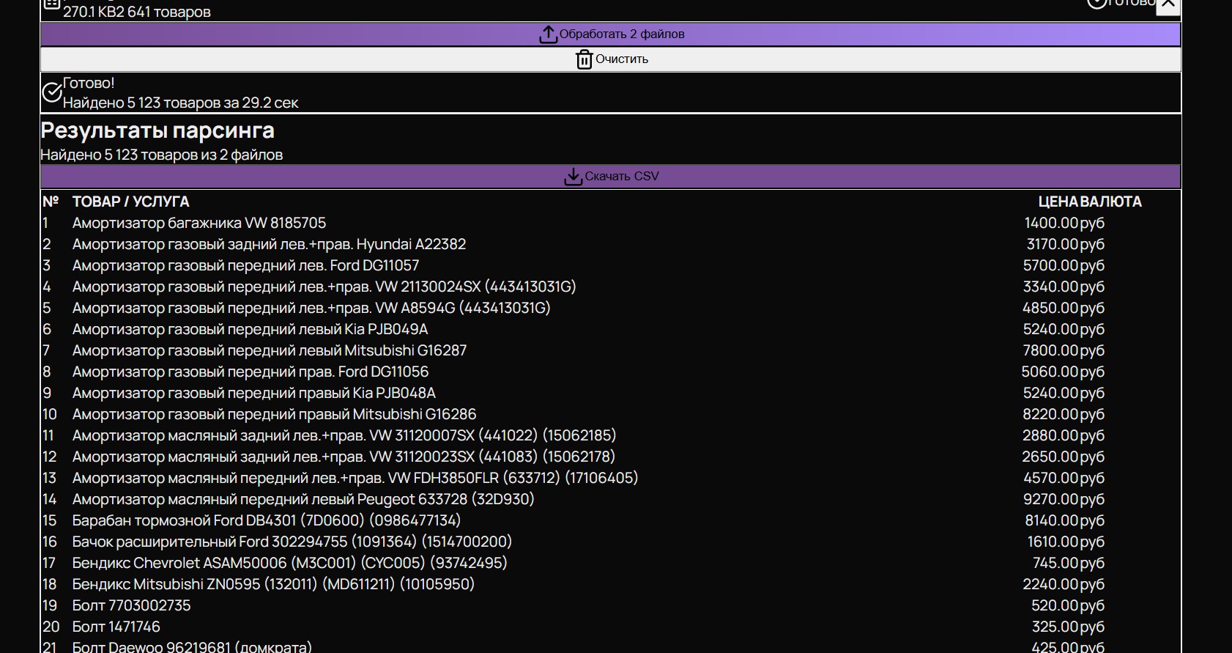Click price 1400.00 of row 1
The height and width of the screenshot is (653, 1232).
(x=1051, y=223)
